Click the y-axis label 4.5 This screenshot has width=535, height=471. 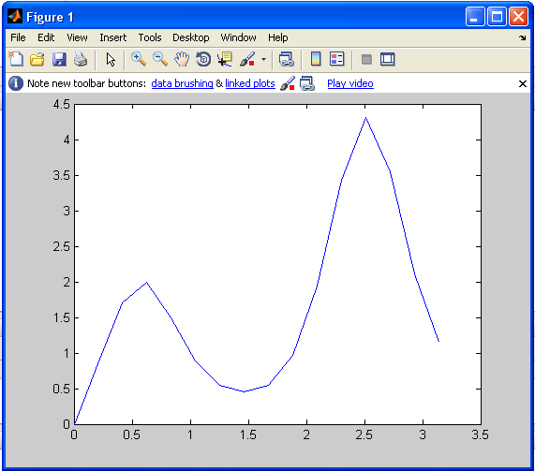coord(62,104)
